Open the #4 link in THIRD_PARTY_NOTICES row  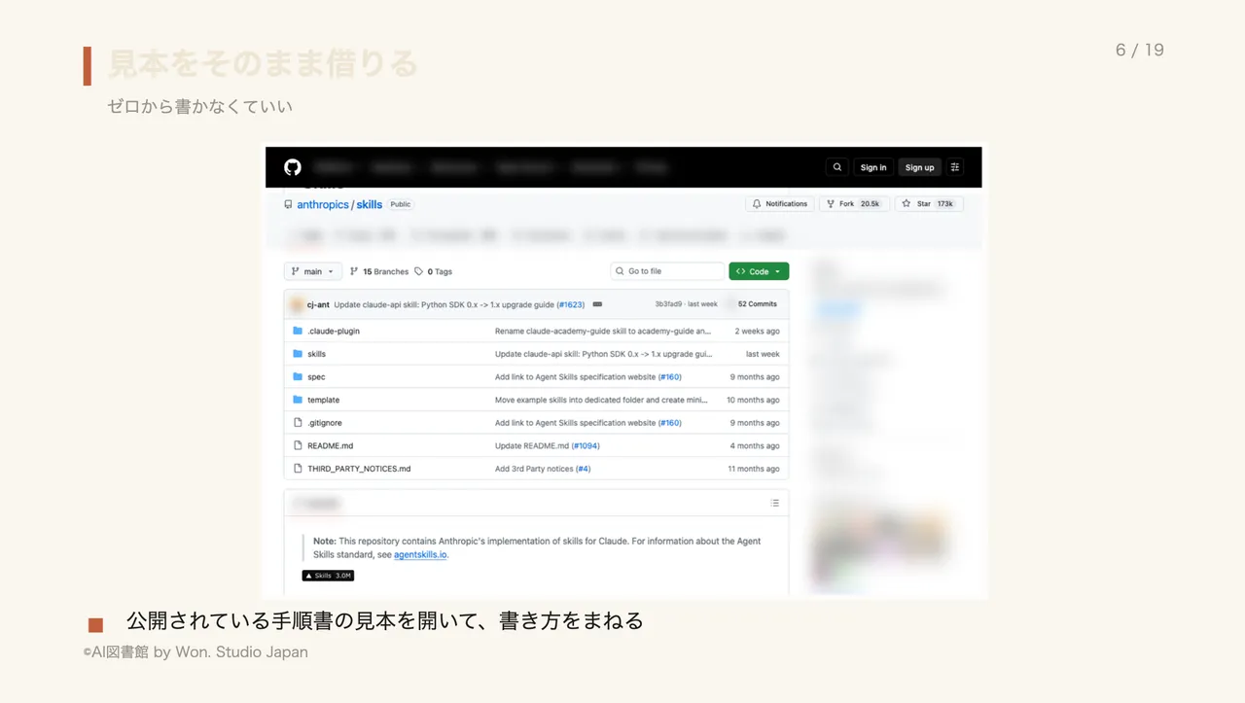tap(583, 469)
